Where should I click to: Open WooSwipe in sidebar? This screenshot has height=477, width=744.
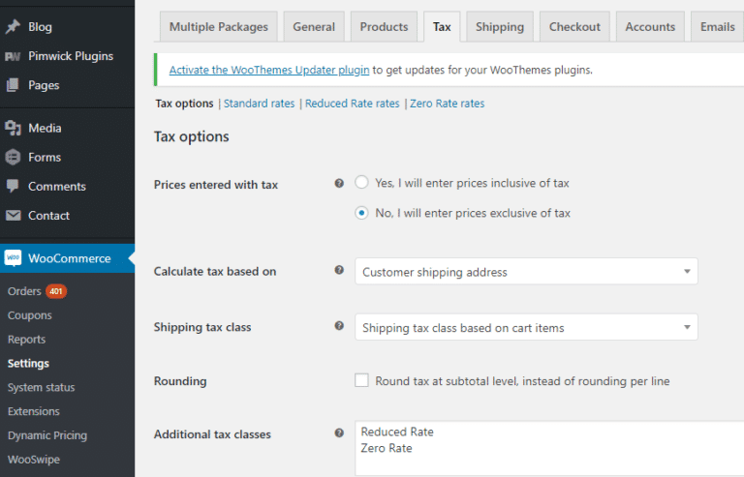tap(34, 460)
